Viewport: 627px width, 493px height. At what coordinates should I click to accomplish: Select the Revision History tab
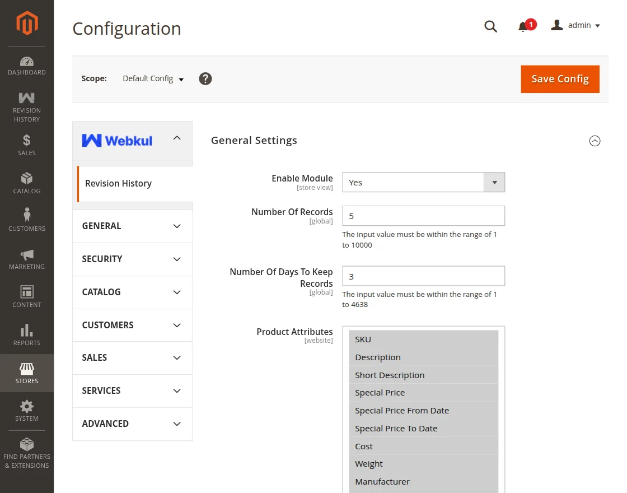tap(119, 184)
